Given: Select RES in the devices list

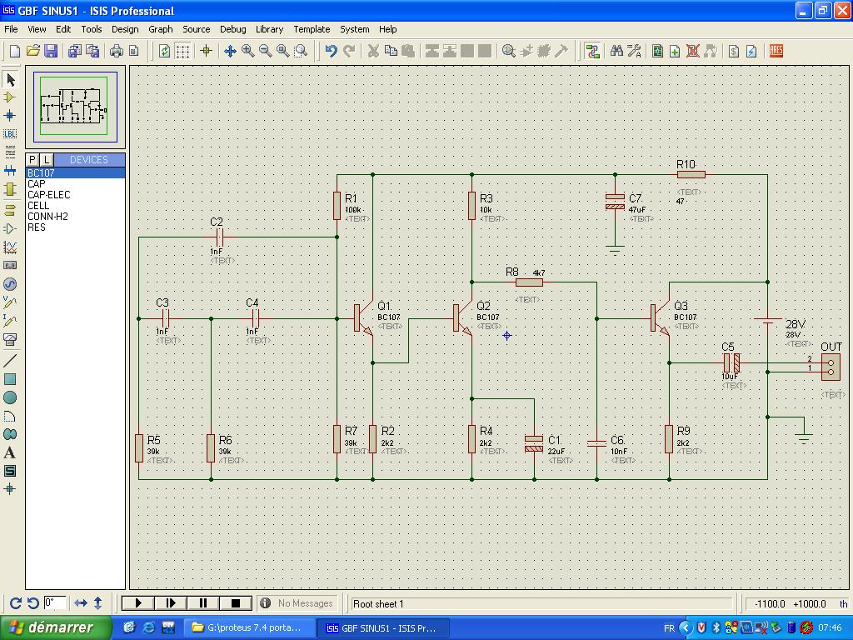Looking at the screenshot, I should (37, 227).
